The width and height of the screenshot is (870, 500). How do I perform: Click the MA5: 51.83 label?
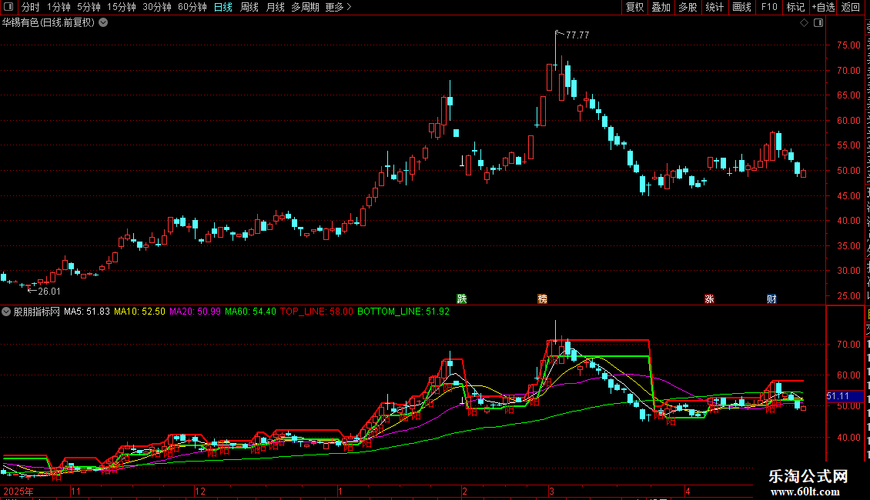(87, 312)
